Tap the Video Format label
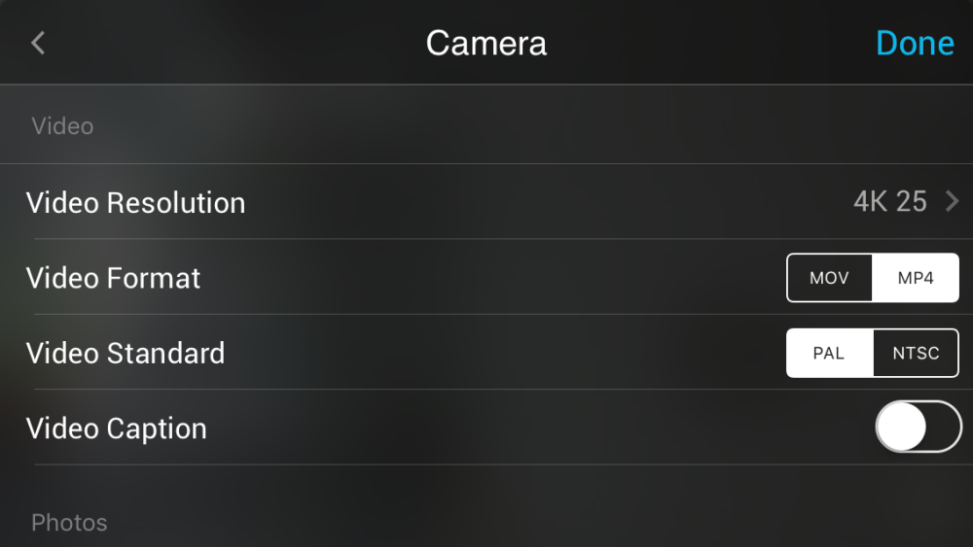Image resolution: width=973 pixels, height=547 pixels. coord(113,278)
